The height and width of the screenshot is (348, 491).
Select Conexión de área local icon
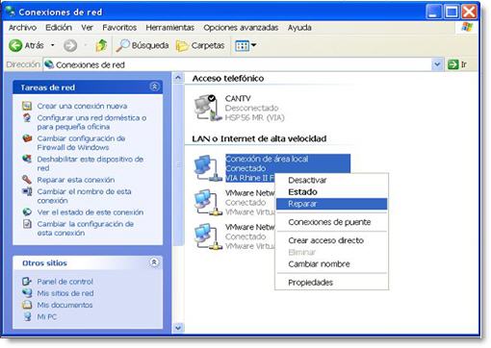207,168
